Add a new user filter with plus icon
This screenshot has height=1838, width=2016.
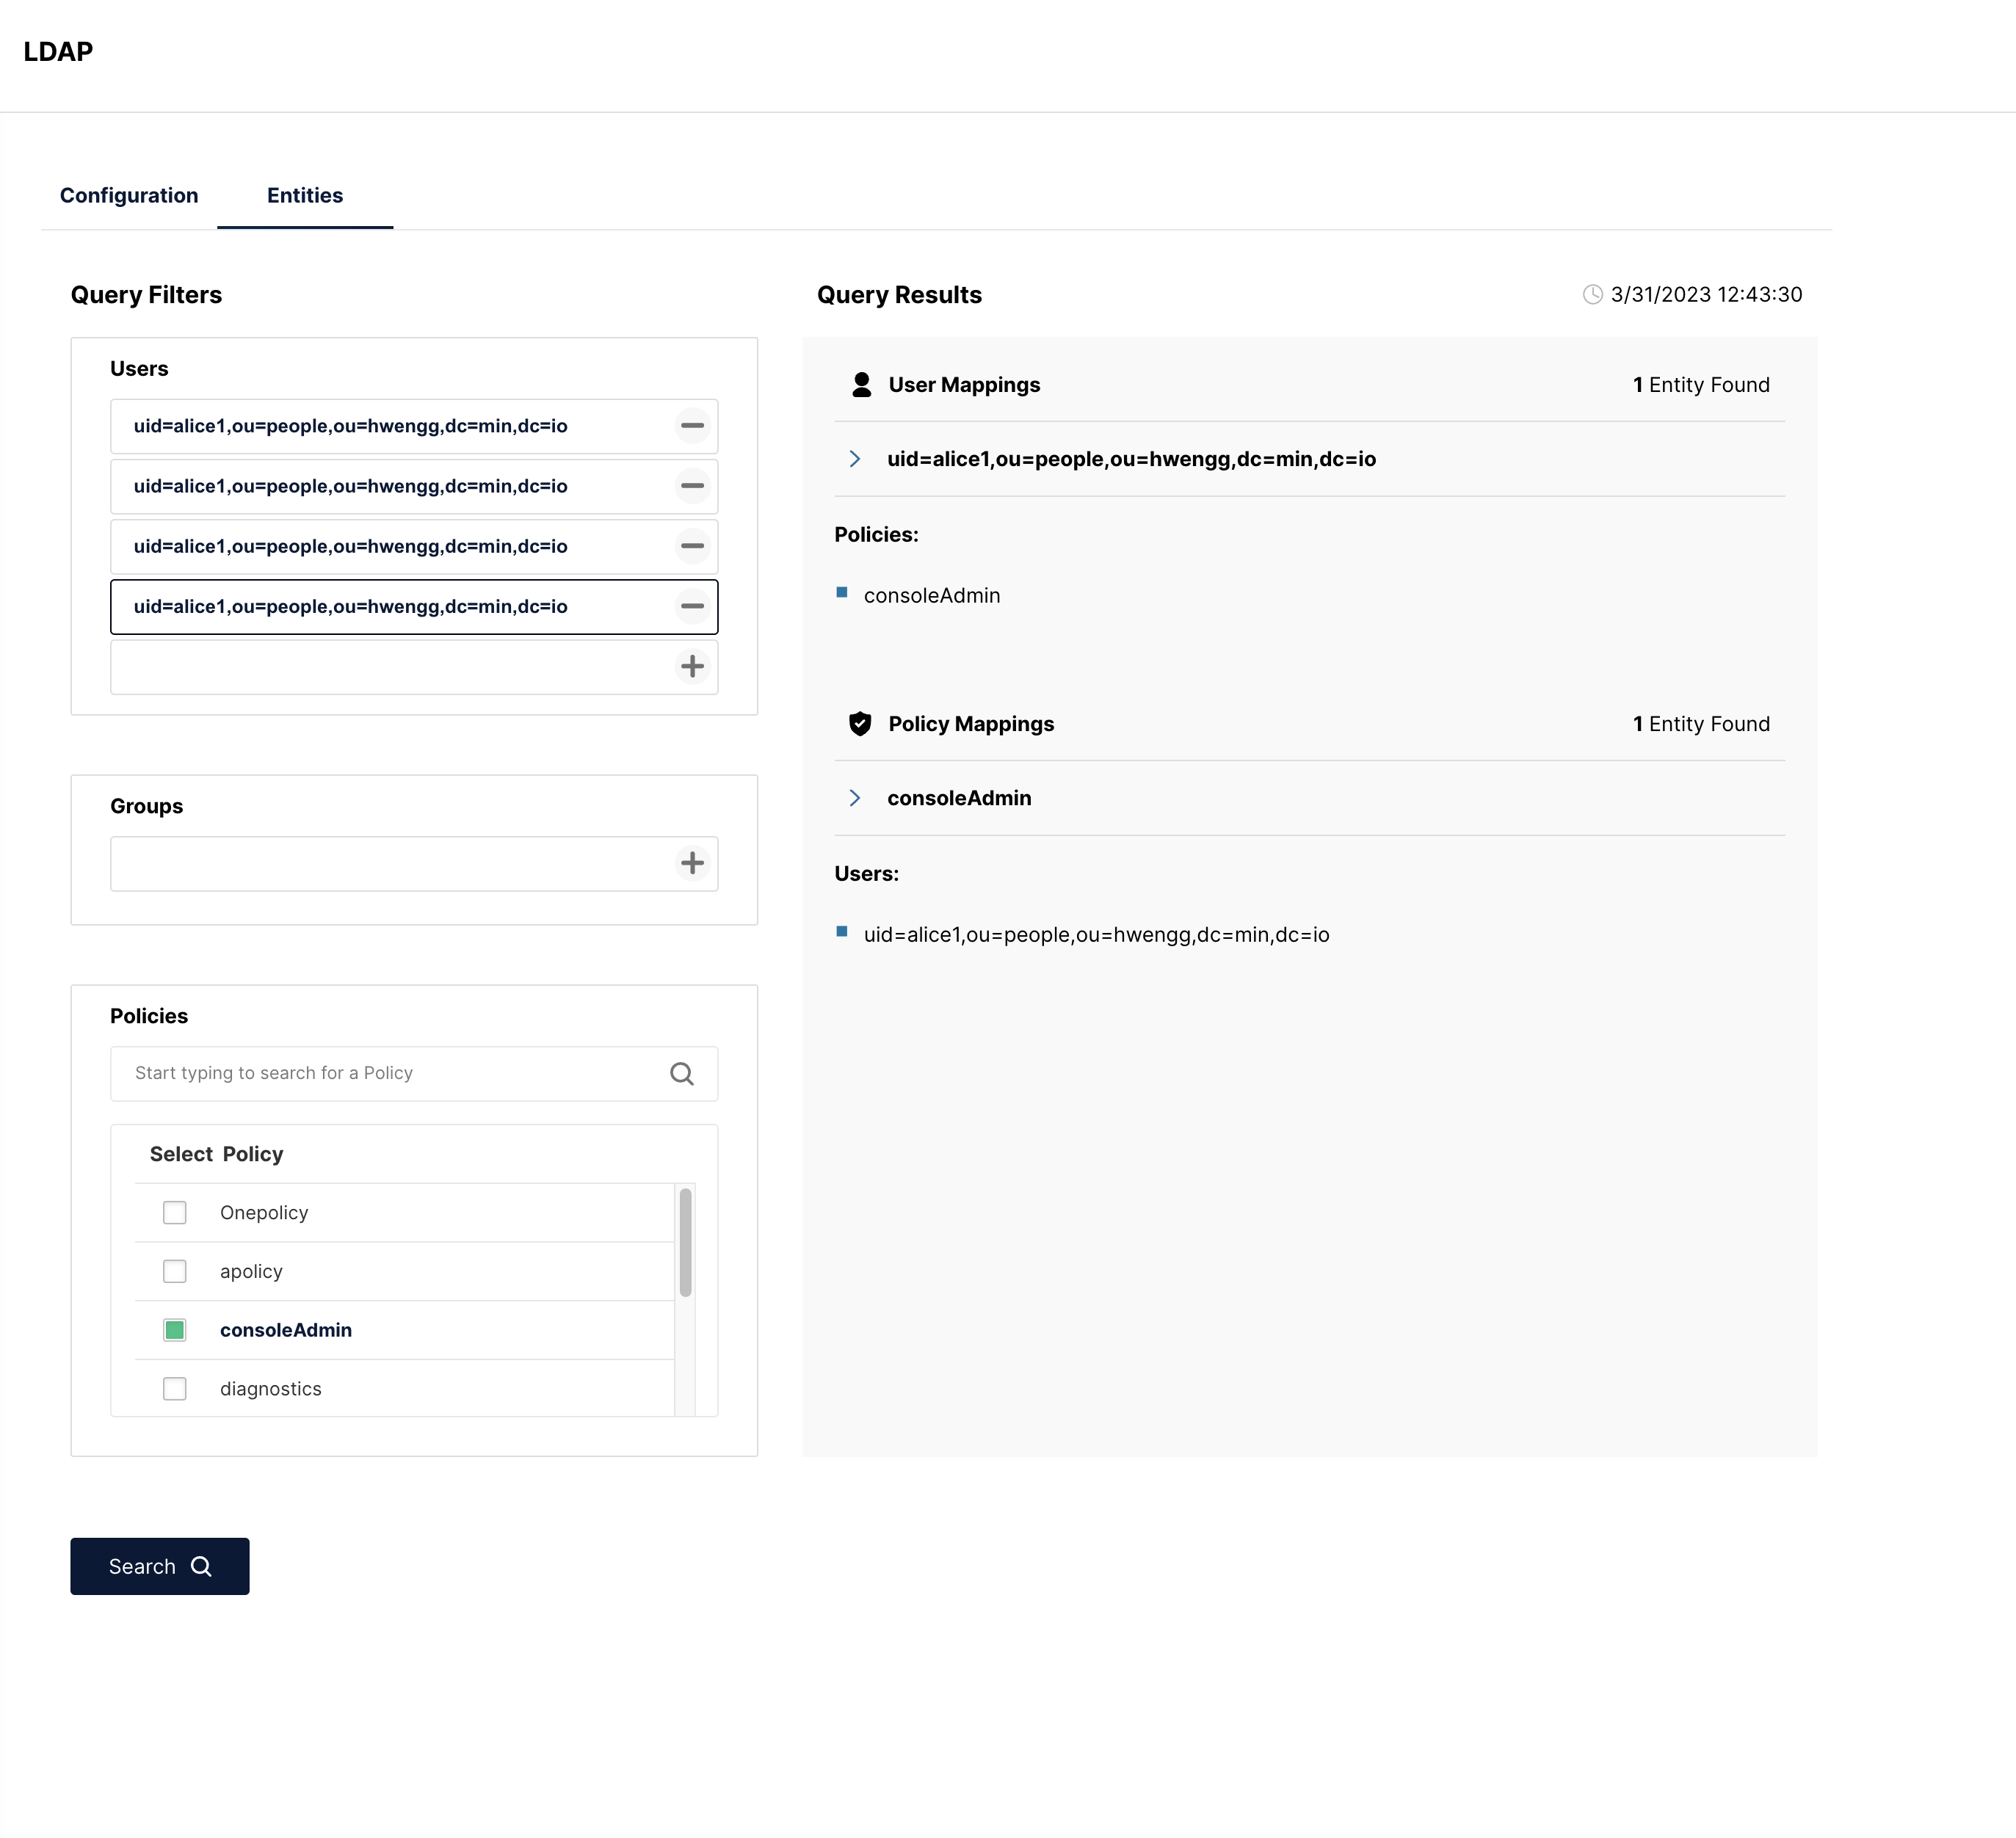(692, 666)
